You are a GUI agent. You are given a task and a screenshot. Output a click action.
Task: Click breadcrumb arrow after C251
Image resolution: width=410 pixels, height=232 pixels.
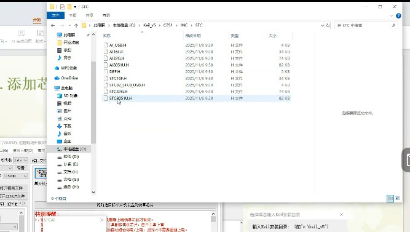click(176, 25)
